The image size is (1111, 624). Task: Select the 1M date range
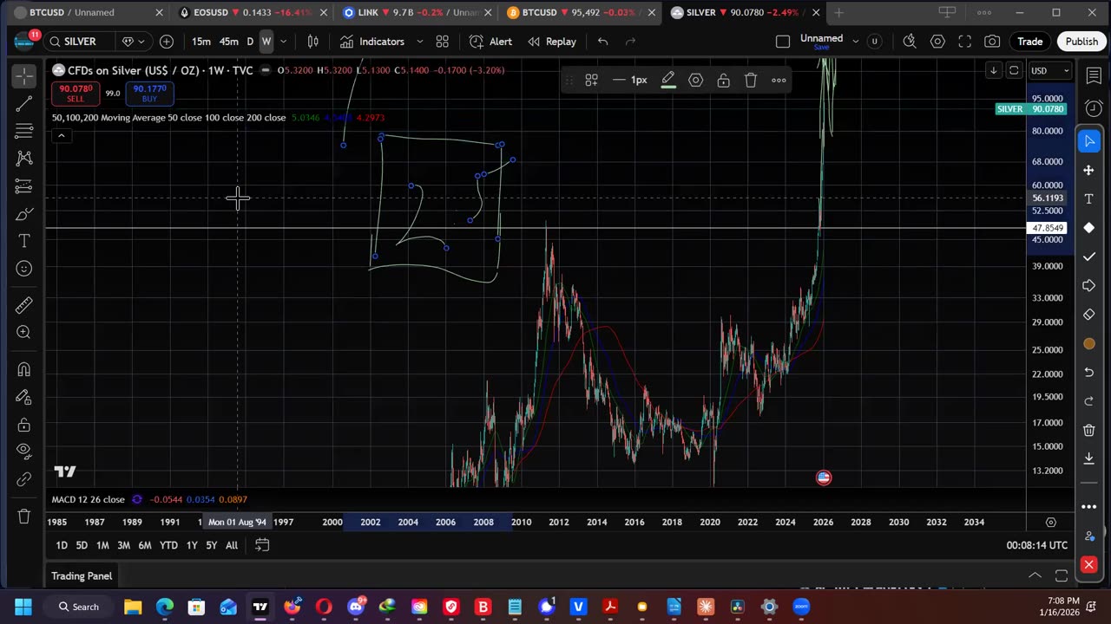[102, 545]
